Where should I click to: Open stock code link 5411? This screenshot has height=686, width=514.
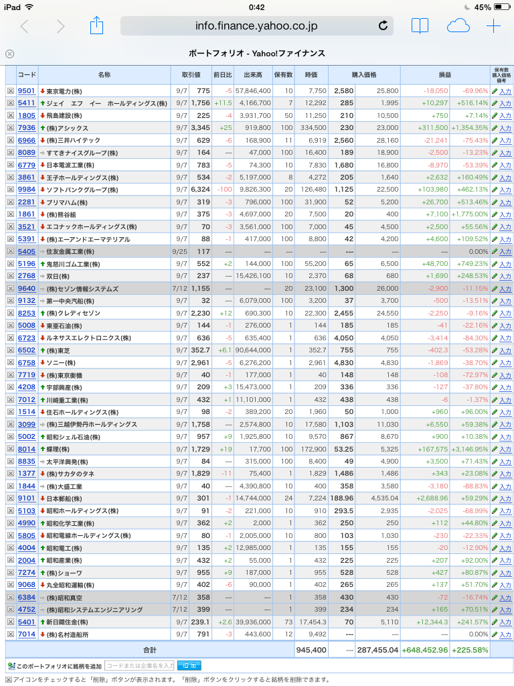coord(27,103)
